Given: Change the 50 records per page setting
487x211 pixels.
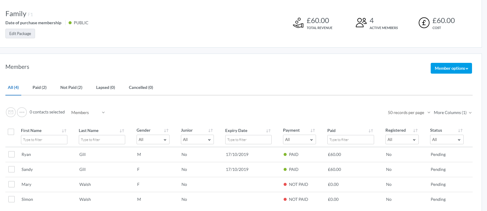Looking at the screenshot, I should tap(409, 113).
